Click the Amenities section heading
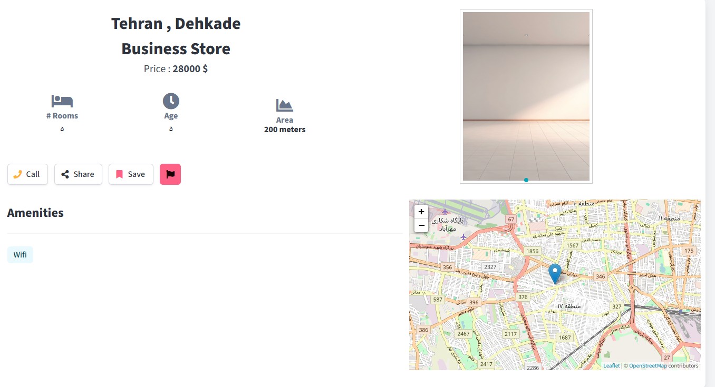 [35, 213]
